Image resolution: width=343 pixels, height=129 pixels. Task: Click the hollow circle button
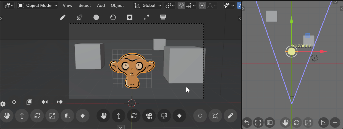(200, 116)
